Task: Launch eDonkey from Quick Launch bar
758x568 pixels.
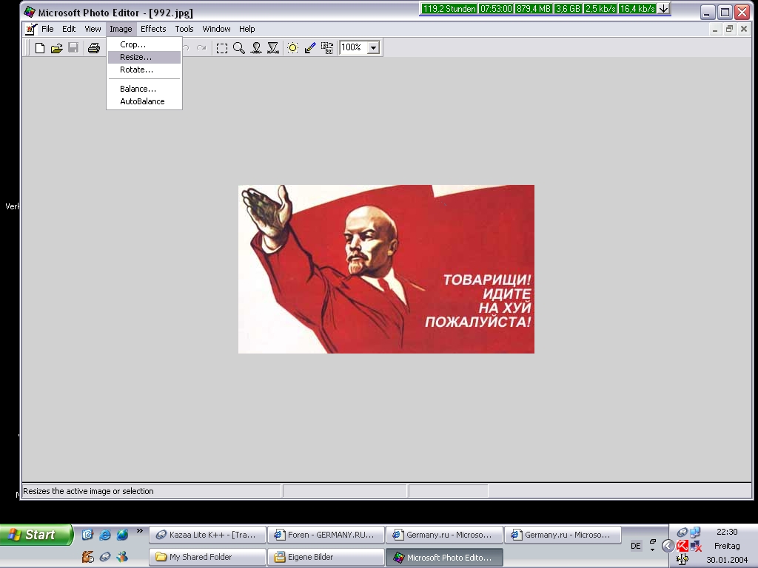Action: click(87, 557)
